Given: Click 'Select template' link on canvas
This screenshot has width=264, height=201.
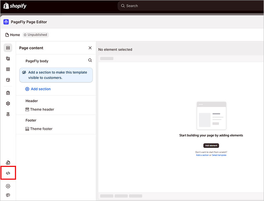Looking at the screenshot, I should [219, 155].
